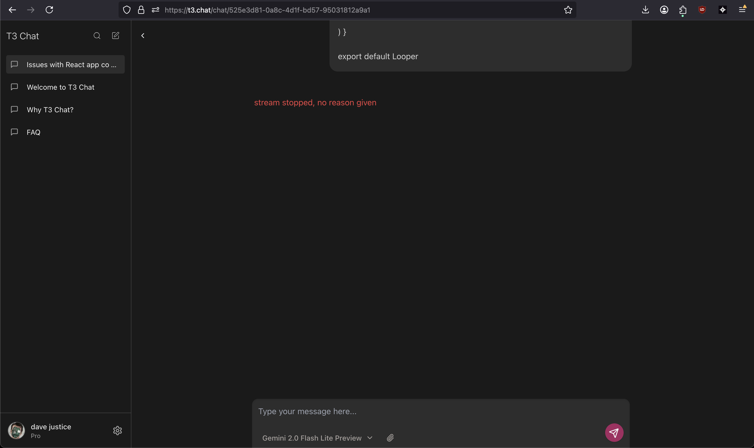The width and height of the screenshot is (754, 448).
Task: Open the uBlock Origin extension icon
Action: [702, 10]
